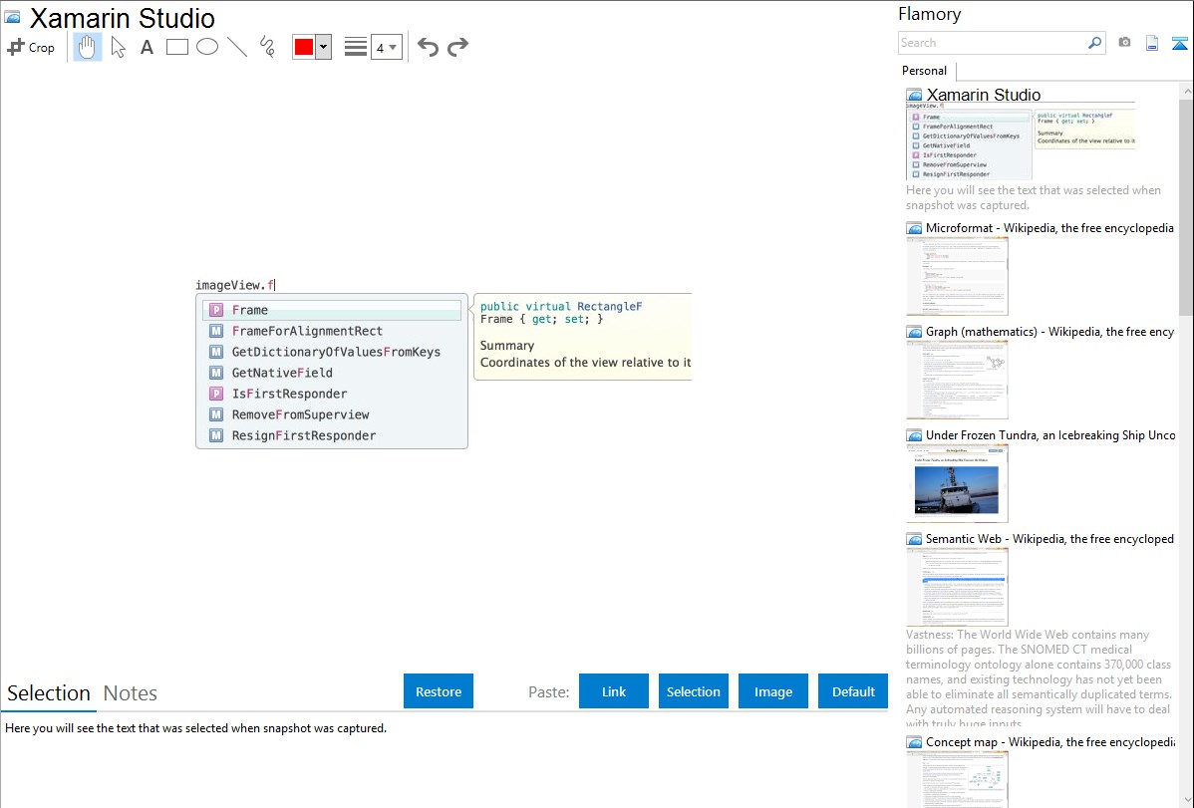Click the Selection paste button
Image resolution: width=1194 pixels, height=808 pixels.
point(694,691)
